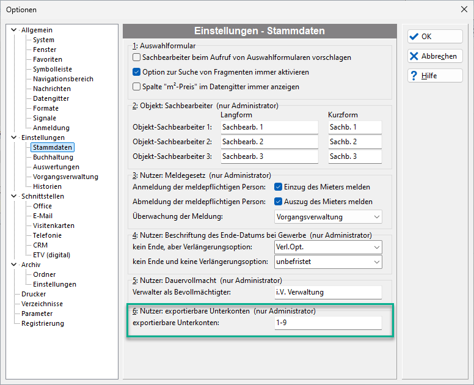Click the OK checkmark icon

click(414, 37)
